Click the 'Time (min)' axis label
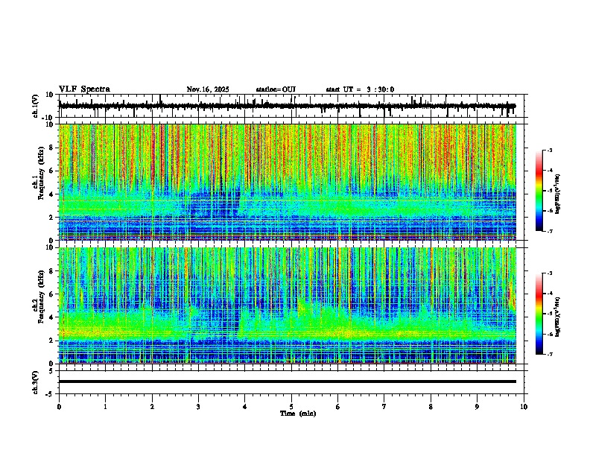This screenshot has width=590, height=456. pos(298,414)
